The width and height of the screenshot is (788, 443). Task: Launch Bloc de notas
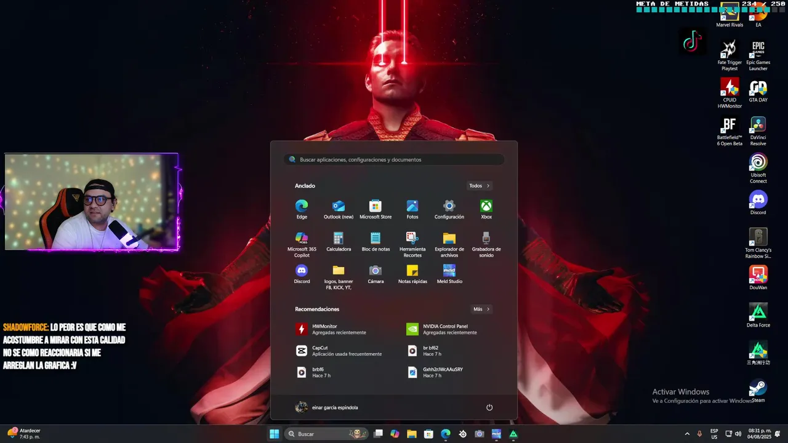click(x=376, y=242)
